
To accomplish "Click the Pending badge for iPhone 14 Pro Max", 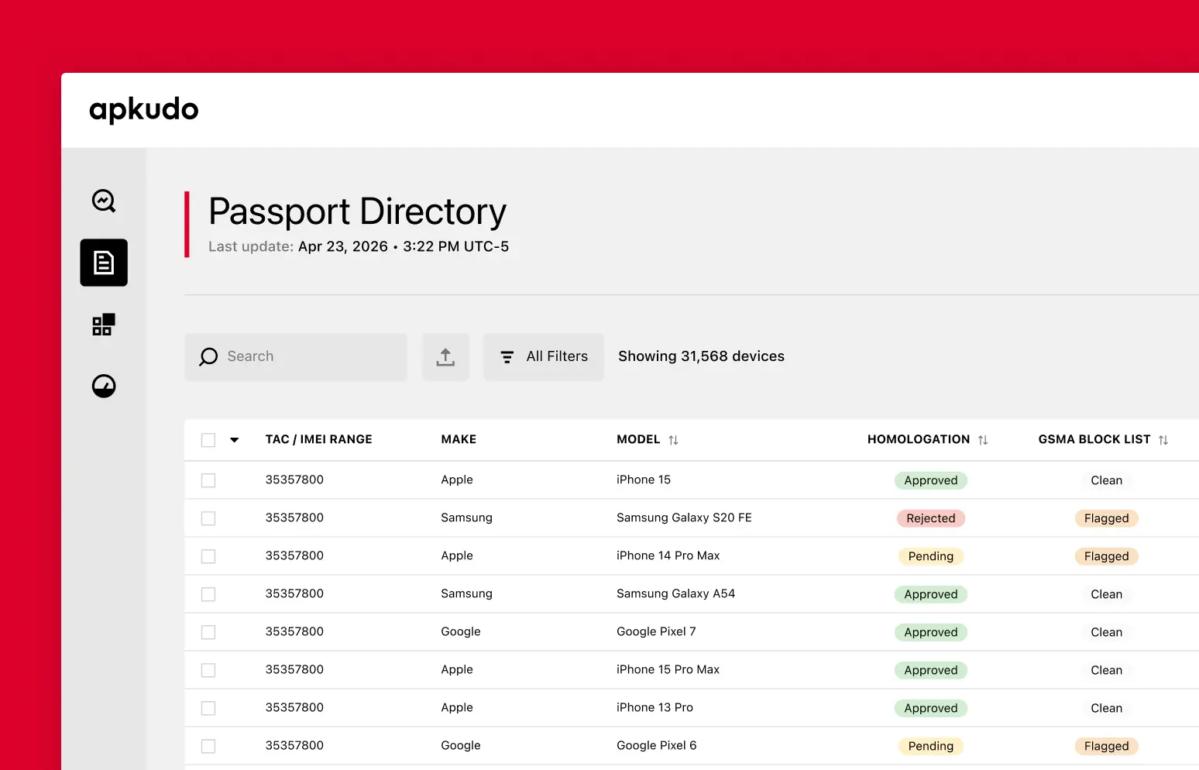I will pos(931,556).
